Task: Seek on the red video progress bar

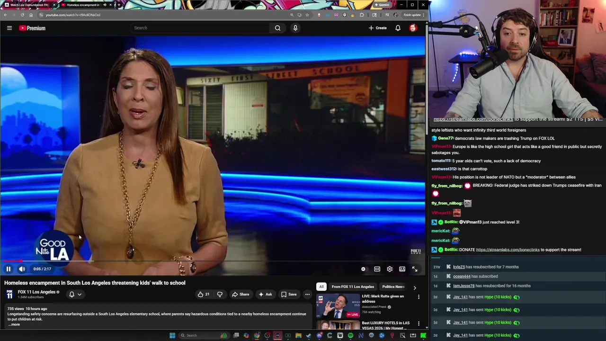Action: tap(213, 261)
